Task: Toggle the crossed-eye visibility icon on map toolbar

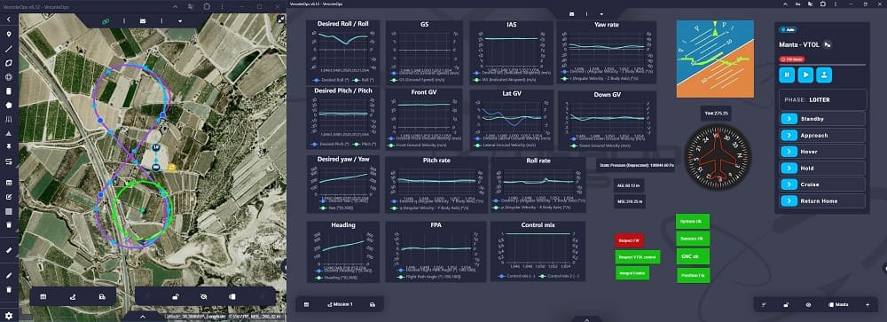Action: (x=204, y=296)
